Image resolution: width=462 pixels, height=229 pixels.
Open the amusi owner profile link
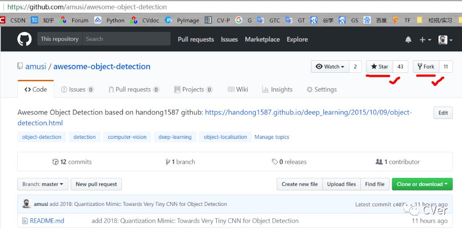tap(36, 67)
